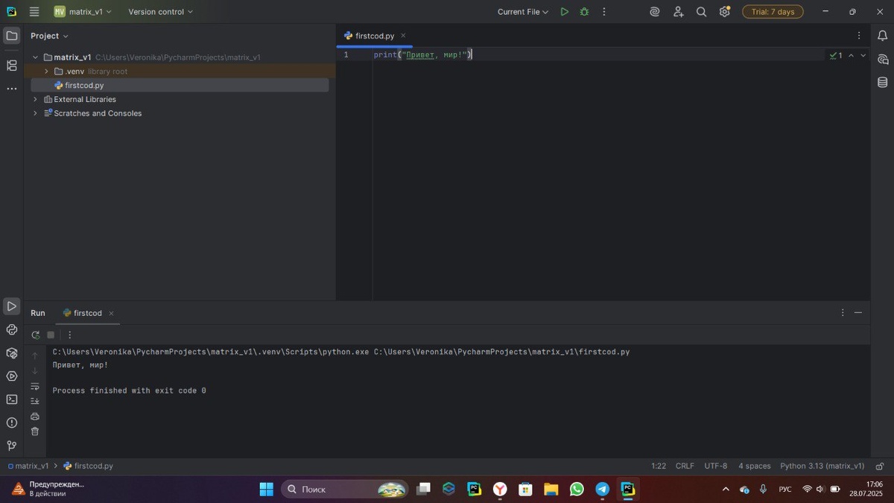Open Search Everywhere magnifier

[x=701, y=12]
